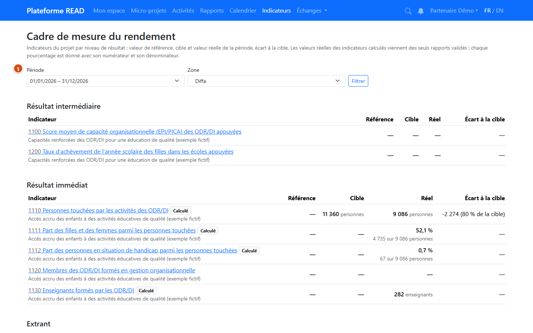
Task: Open the Calendrier page
Action: [x=243, y=11]
